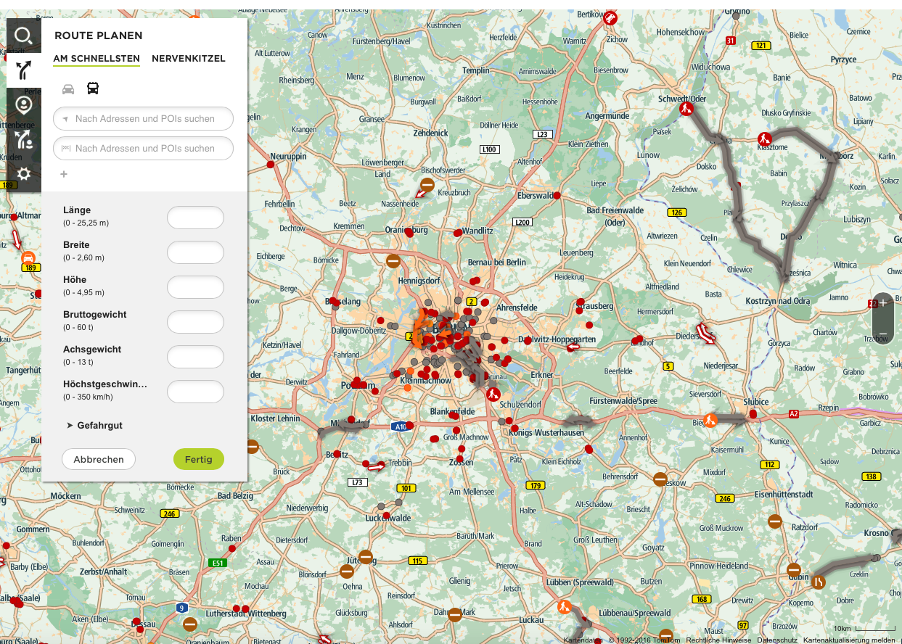
Task: Select the Am Schnellsten tab
Action: pos(97,58)
